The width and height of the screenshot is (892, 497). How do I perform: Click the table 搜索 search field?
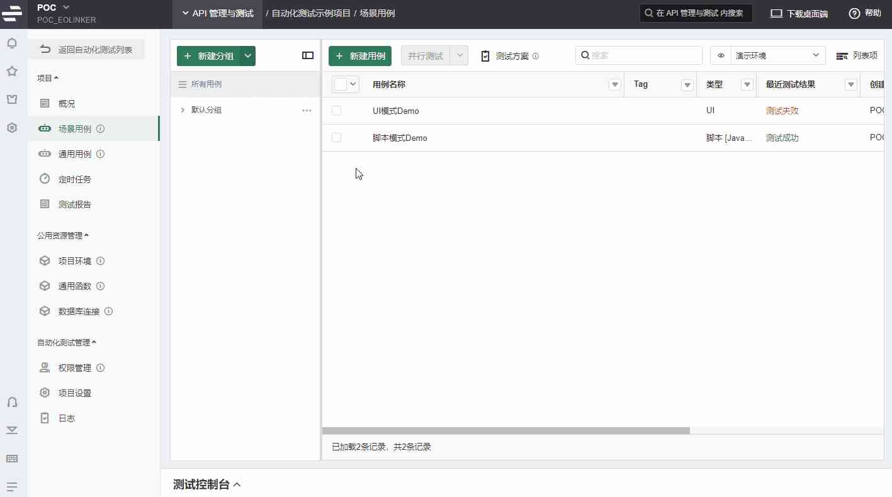(639, 55)
